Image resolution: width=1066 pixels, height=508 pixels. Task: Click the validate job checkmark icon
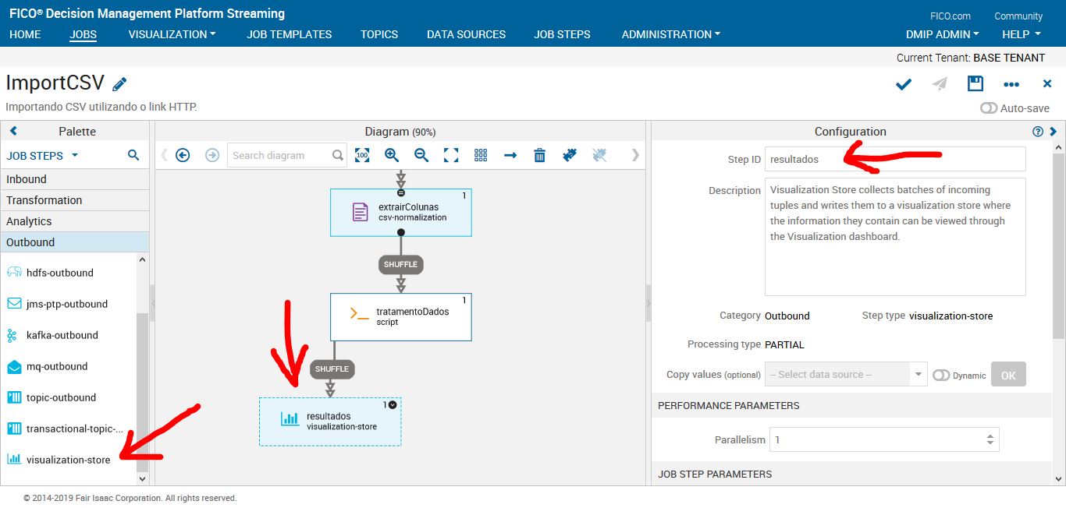pyautogui.click(x=903, y=83)
